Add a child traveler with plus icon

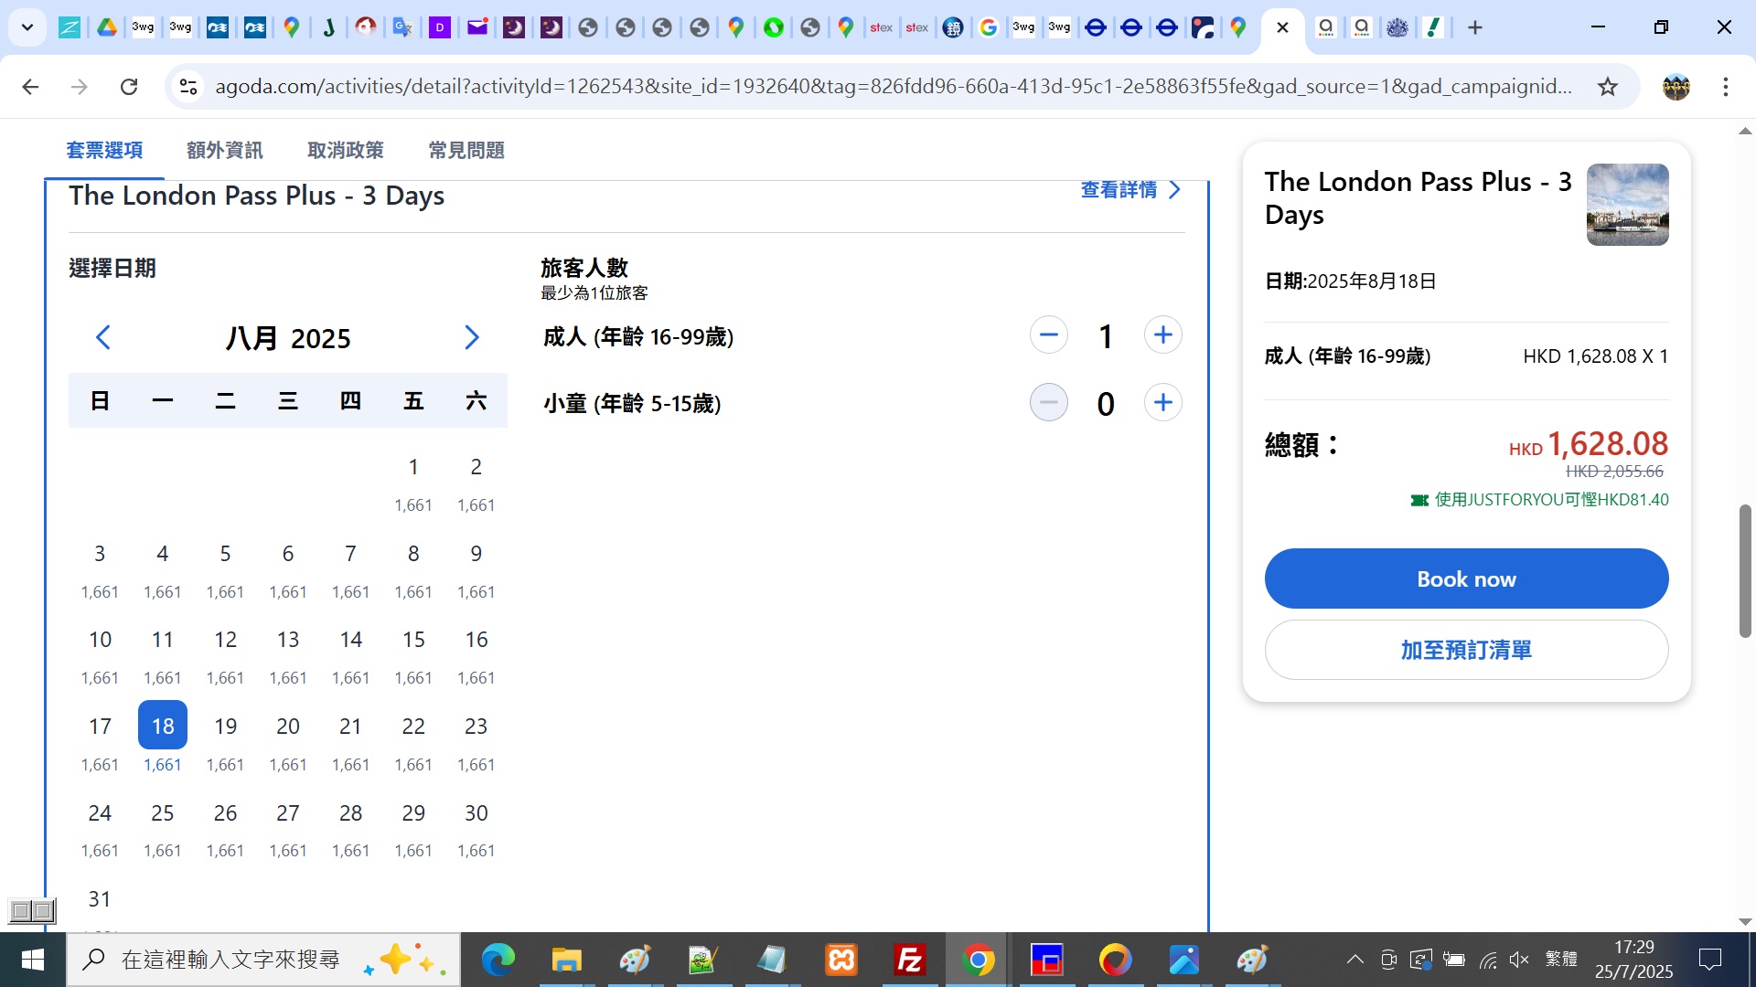click(1162, 403)
